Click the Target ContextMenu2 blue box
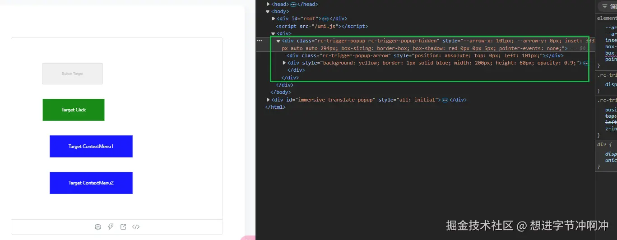This screenshot has height=240, width=617. pos(91,183)
